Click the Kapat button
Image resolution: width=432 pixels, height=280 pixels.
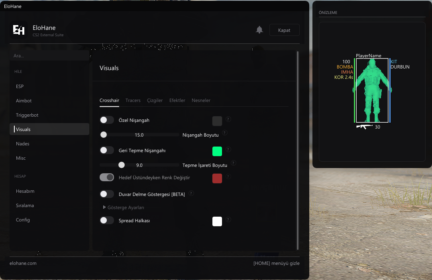pos(284,30)
